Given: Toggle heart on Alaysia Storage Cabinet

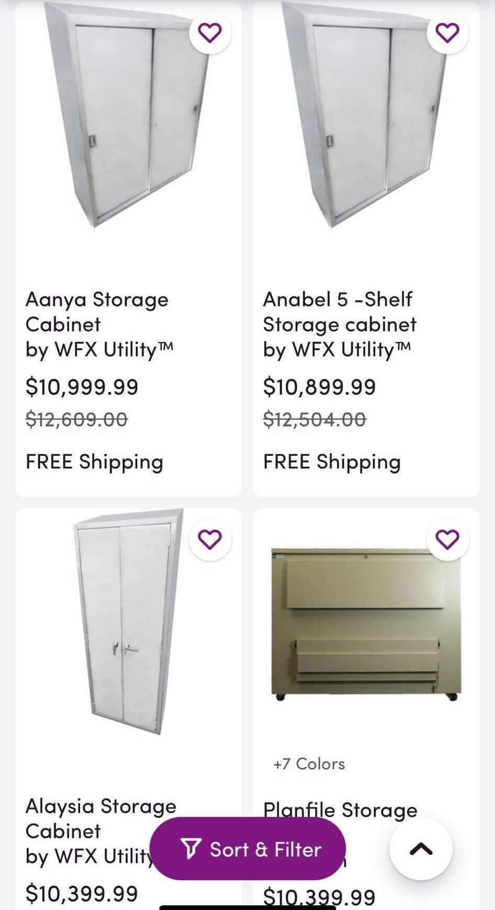Looking at the screenshot, I should [210, 540].
